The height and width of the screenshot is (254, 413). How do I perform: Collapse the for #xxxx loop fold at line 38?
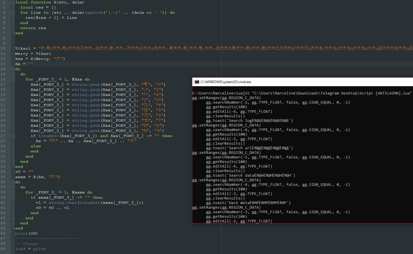coord(13,193)
